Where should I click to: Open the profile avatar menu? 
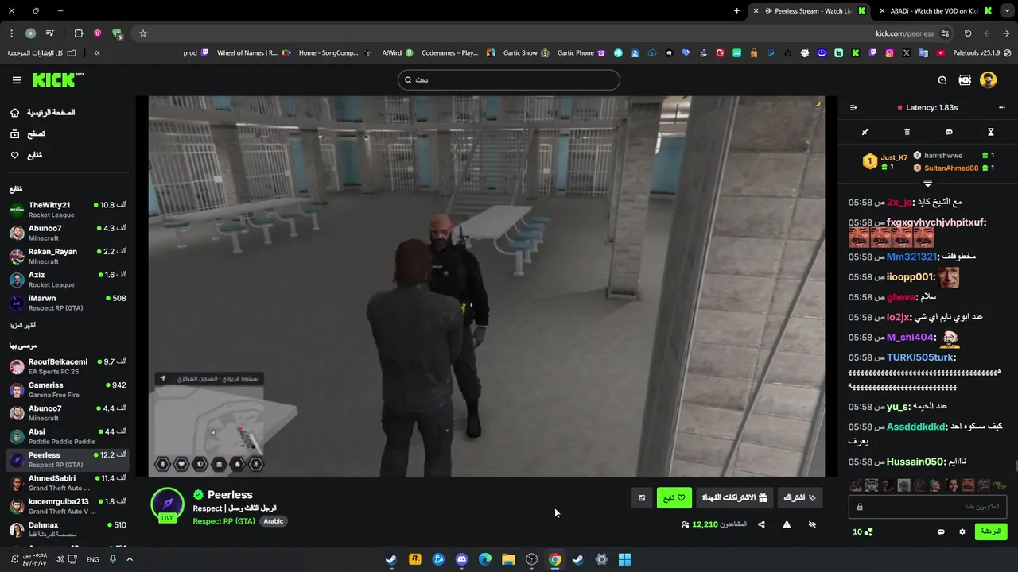[989, 79]
